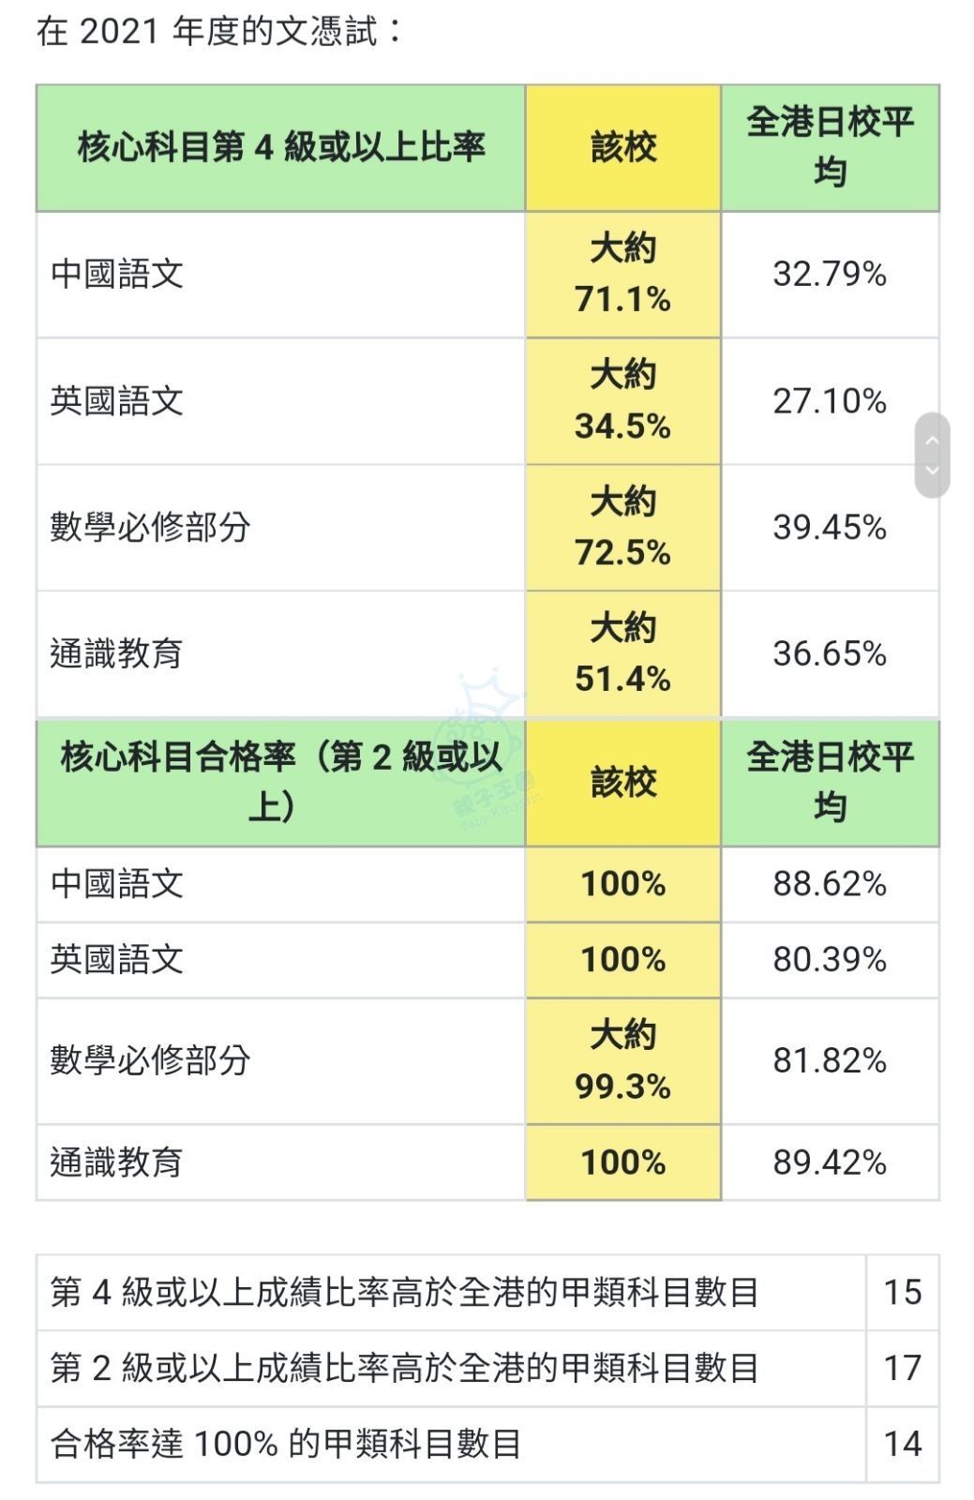Click the 39.45% territory average cell

pyautogui.click(x=830, y=527)
